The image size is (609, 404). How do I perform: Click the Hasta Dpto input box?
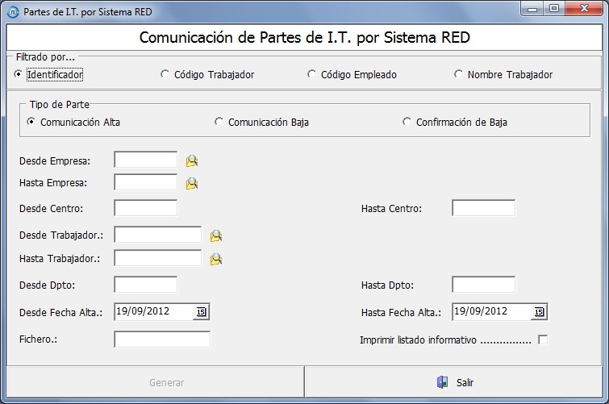(x=483, y=285)
